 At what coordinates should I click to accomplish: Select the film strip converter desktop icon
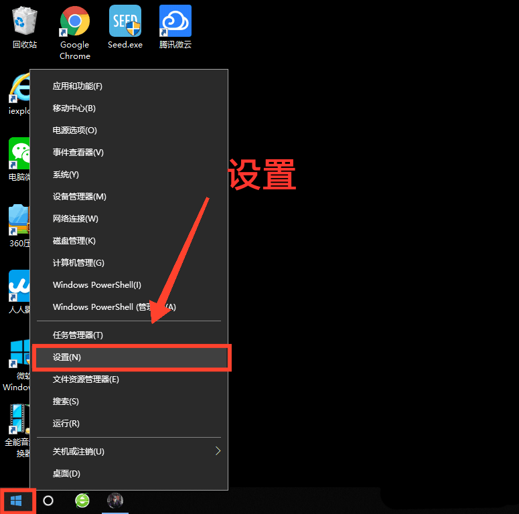pyautogui.click(x=19, y=419)
